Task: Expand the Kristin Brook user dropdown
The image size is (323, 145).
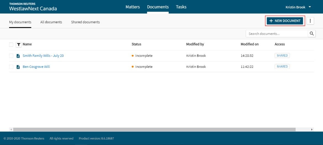Action: pyautogui.click(x=298, y=7)
